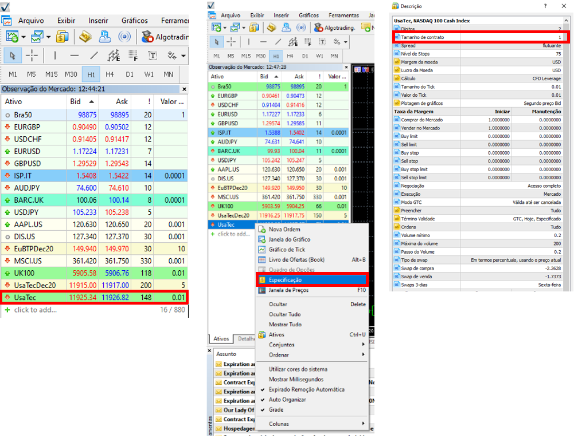The height and width of the screenshot is (442, 574).
Task: Toggle Algotrading button in 12:47:28 window
Action: pyautogui.click(x=335, y=27)
